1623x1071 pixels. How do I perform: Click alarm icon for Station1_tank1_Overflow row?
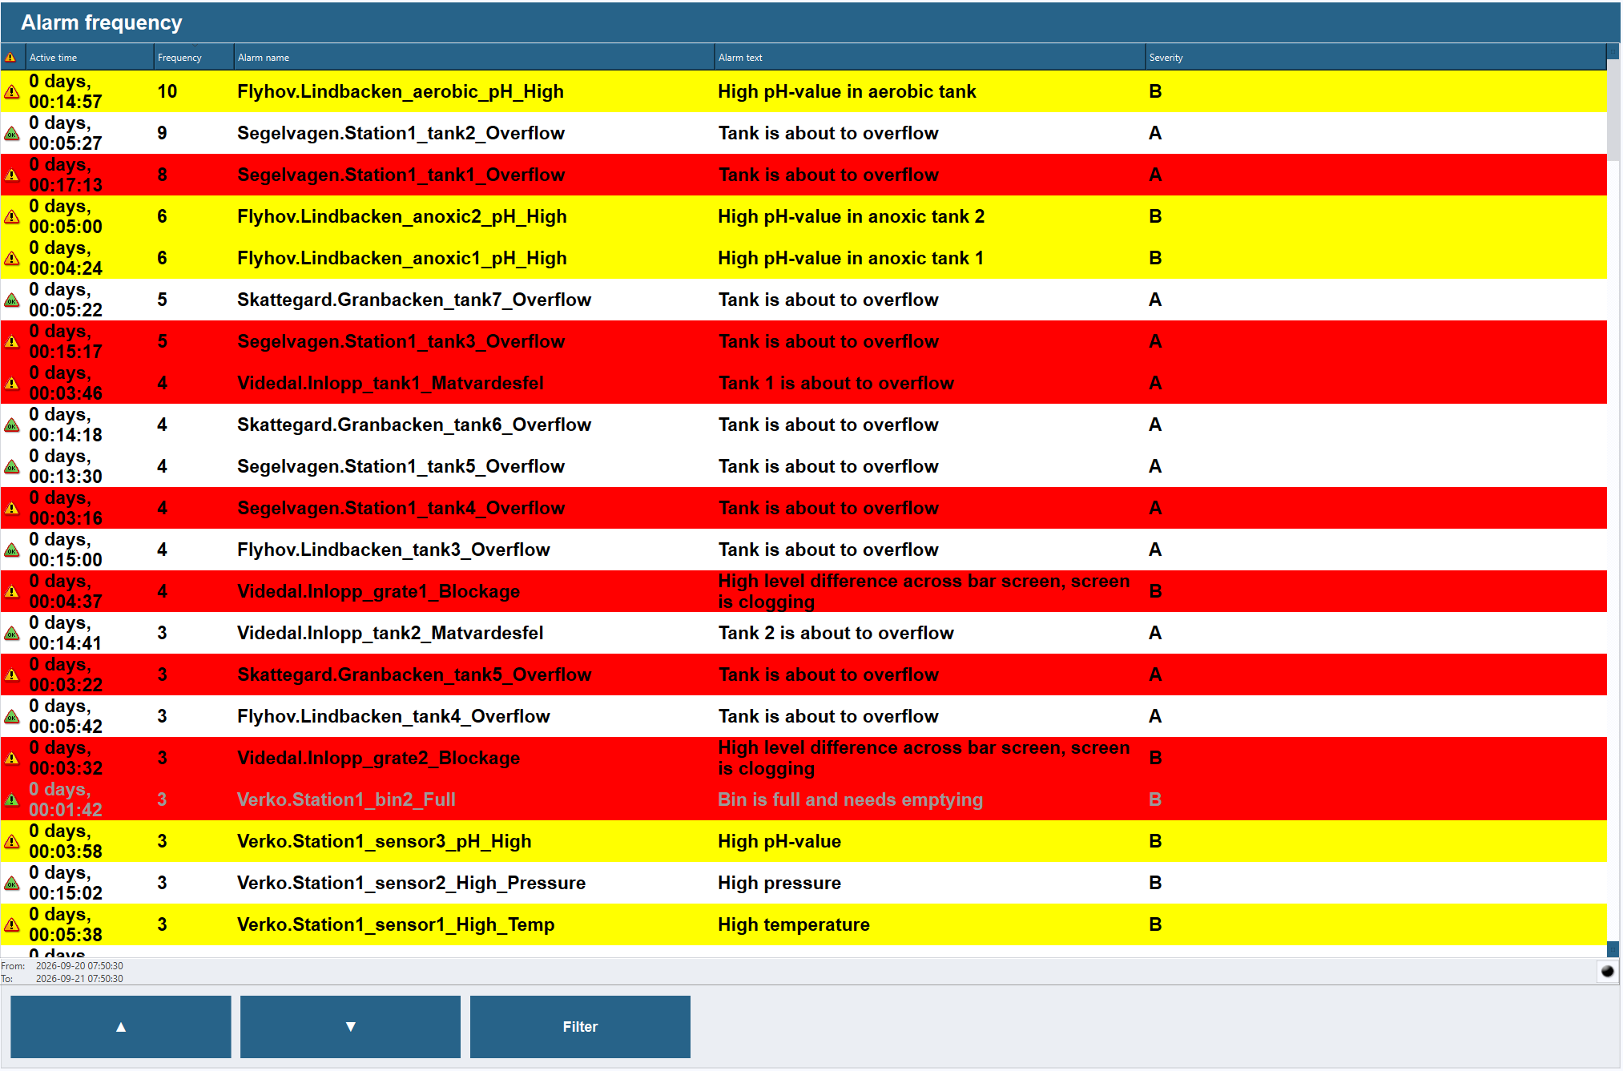tap(12, 175)
